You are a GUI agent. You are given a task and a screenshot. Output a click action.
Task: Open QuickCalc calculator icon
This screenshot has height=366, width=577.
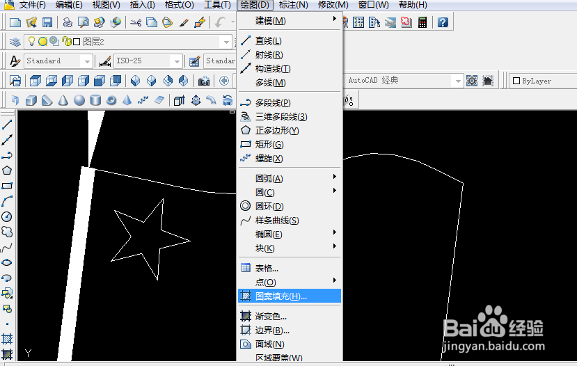422,22
